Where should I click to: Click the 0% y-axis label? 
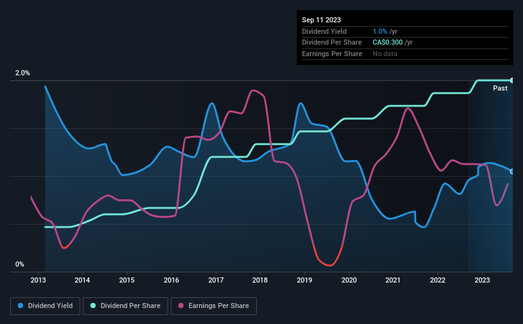(x=20, y=264)
